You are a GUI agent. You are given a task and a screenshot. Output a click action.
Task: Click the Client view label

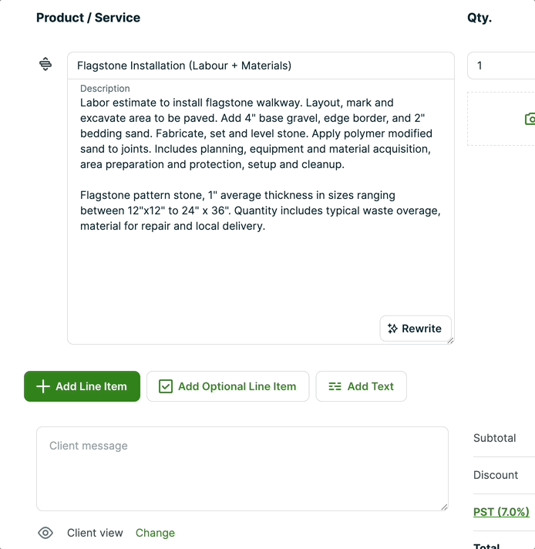[x=95, y=533]
